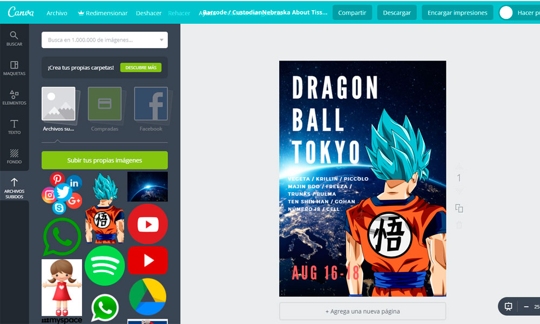Click the BALL text on the poster
Image resolution: width=540 pixels, height=324 pixels.
point(318,119)
